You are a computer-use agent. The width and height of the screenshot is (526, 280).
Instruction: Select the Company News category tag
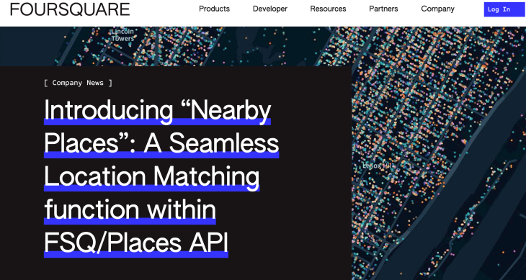tap(78, 83)
